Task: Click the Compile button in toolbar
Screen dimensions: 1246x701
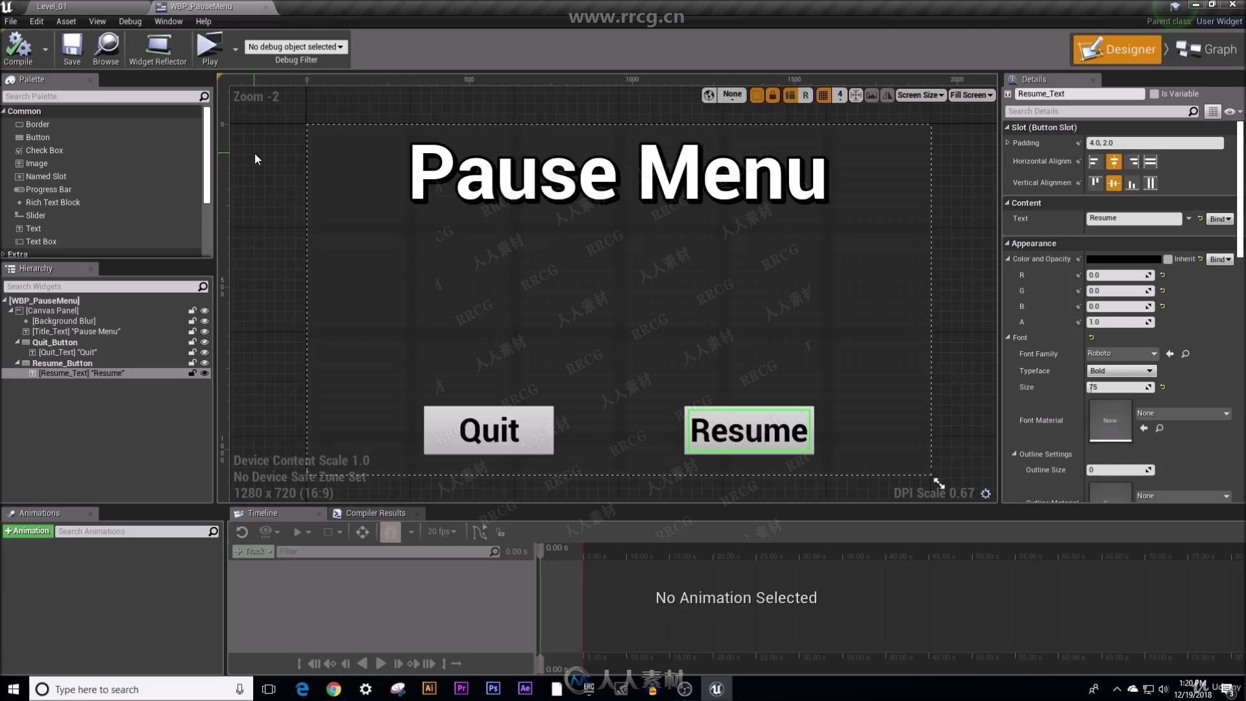Action: pyautogui.click(x=18, y=49)
